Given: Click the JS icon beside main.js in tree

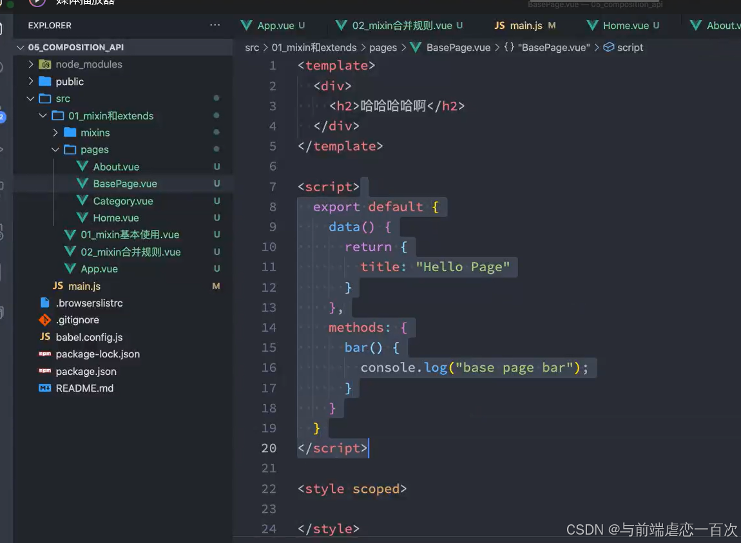Looking at the screenshot, I should 57,285.
